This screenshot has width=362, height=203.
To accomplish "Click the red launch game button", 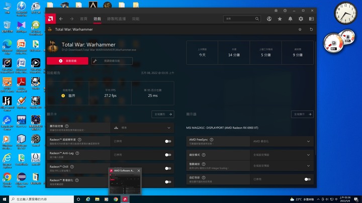I will pos(67,61).
